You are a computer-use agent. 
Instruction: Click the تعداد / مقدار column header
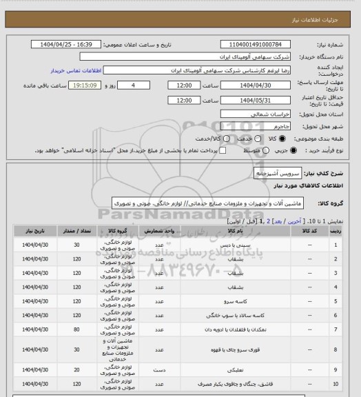coord(76,231)
